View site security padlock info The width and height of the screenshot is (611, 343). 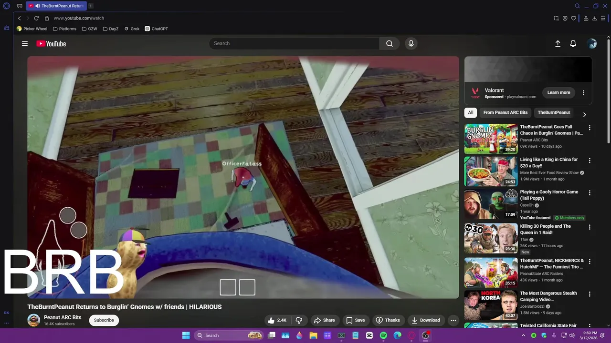point(47,18)
